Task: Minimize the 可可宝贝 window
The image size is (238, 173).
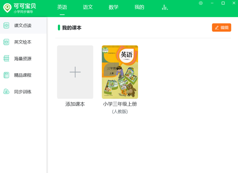Action: pos(212,3)
